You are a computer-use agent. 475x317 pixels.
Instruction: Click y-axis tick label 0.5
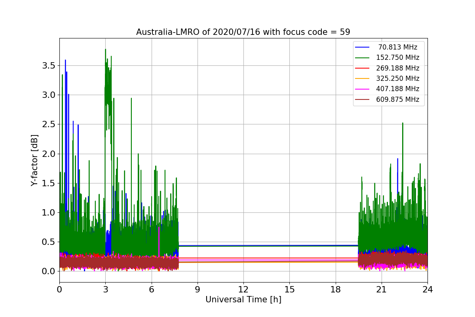pyautogui.click(x=48, y=242)
